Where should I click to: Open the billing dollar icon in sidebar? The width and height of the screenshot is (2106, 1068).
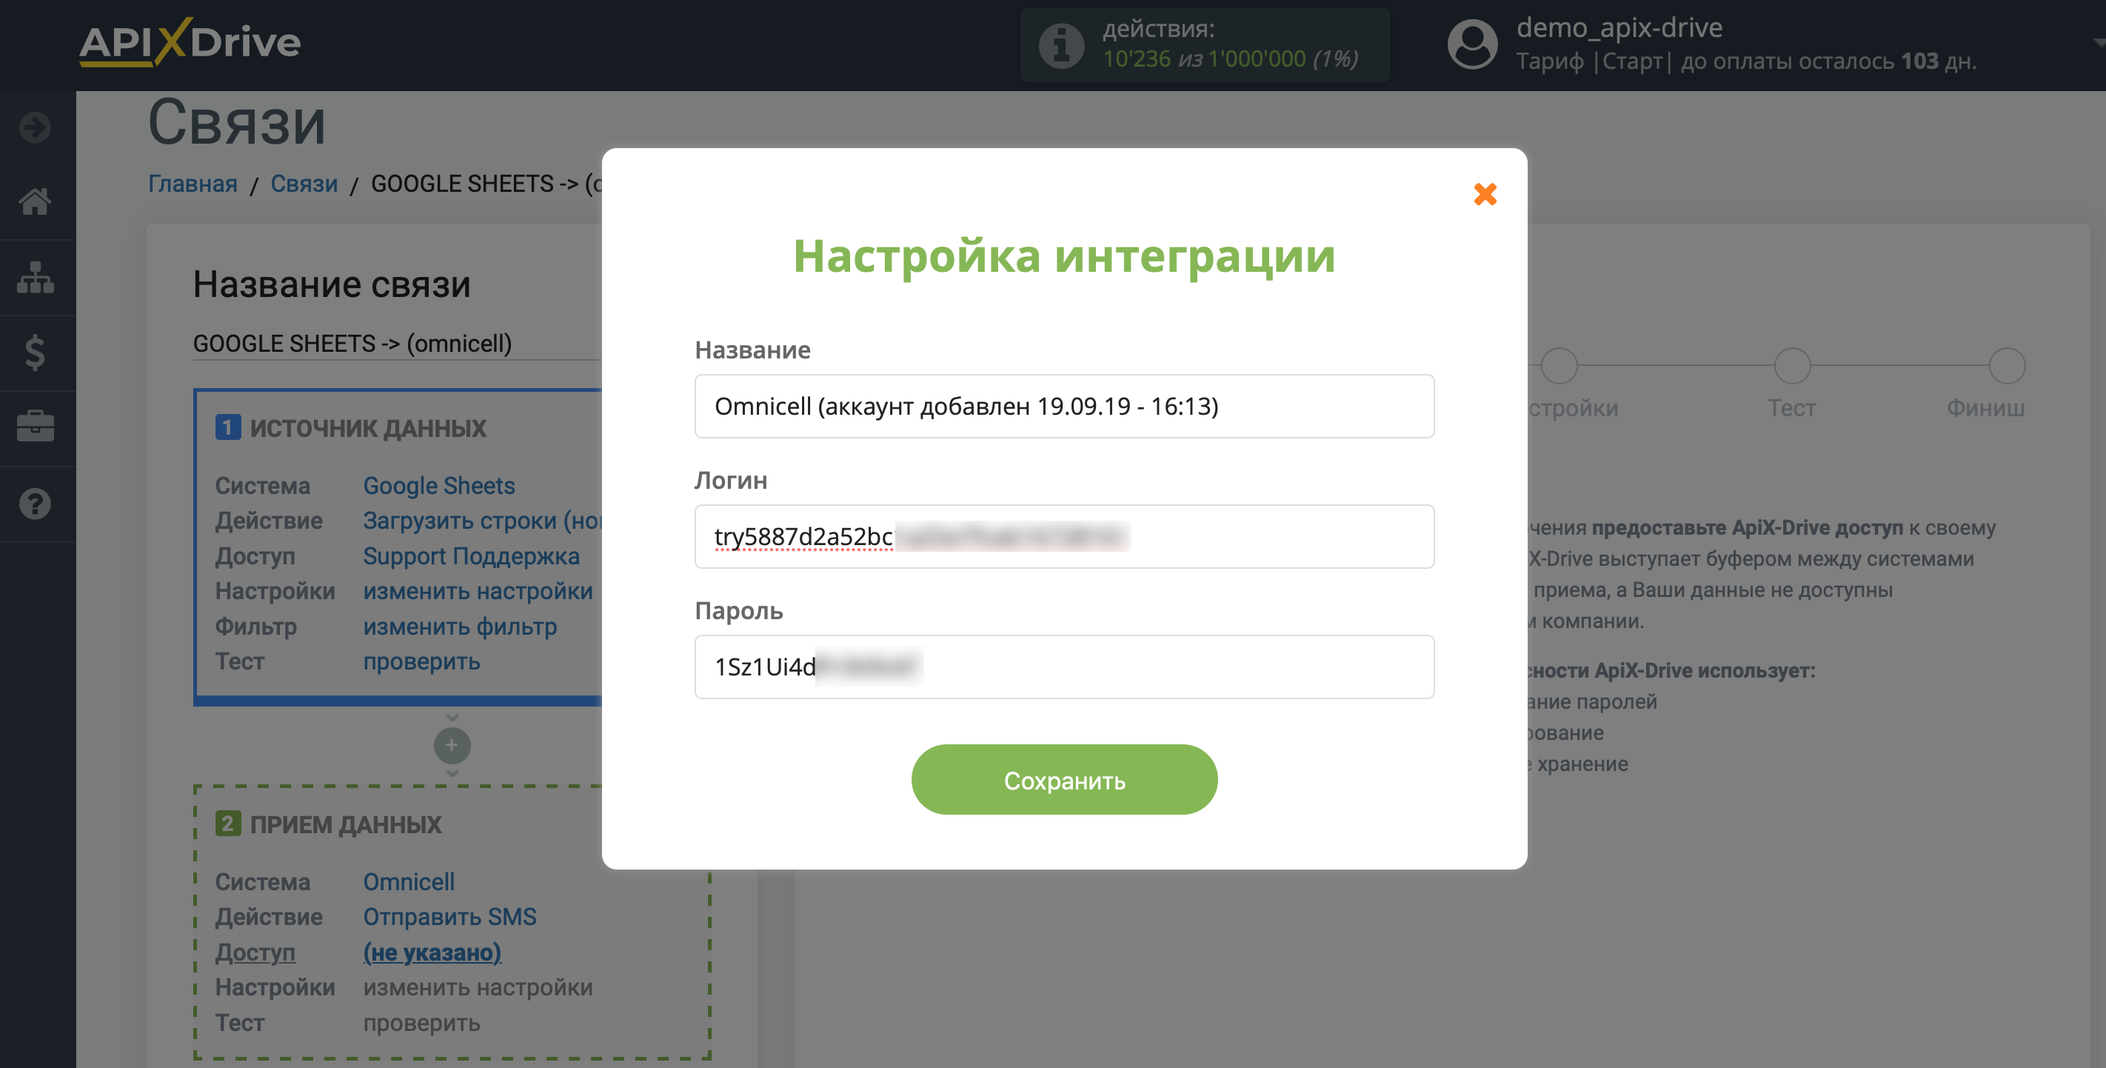coord(35,353)
